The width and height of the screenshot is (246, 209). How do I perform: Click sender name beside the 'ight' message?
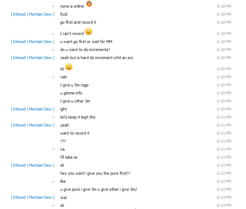point(33,109)
